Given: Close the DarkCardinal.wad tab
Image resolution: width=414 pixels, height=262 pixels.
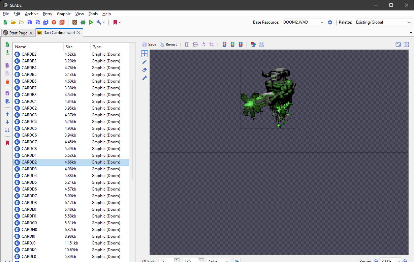Looking at the screenshot, I should (x=78, y=33).
